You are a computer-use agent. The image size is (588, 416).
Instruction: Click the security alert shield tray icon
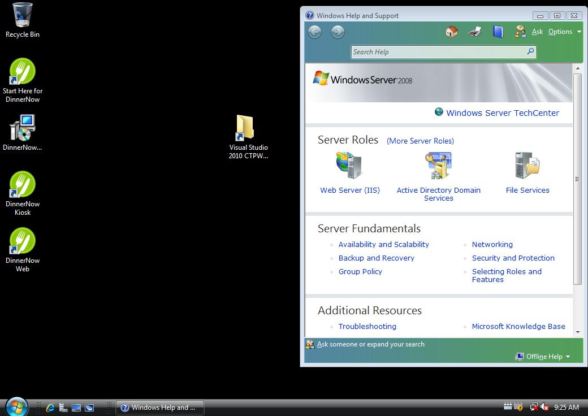[x=518, y=406]
